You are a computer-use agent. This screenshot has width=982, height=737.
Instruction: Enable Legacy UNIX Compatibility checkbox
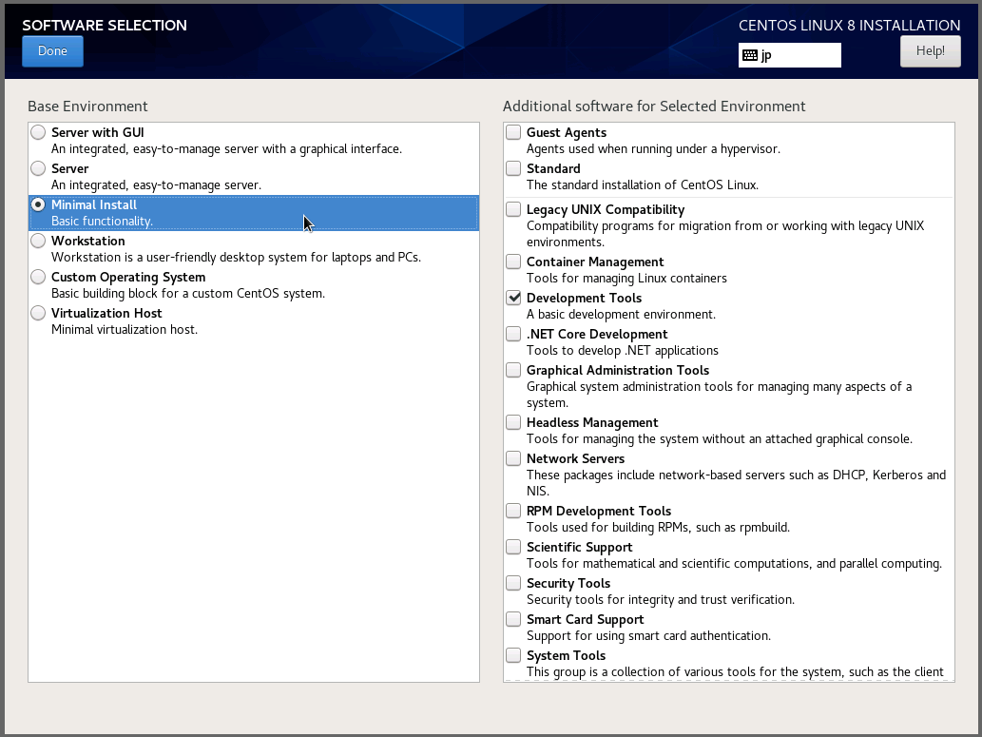tap(513, 210)
